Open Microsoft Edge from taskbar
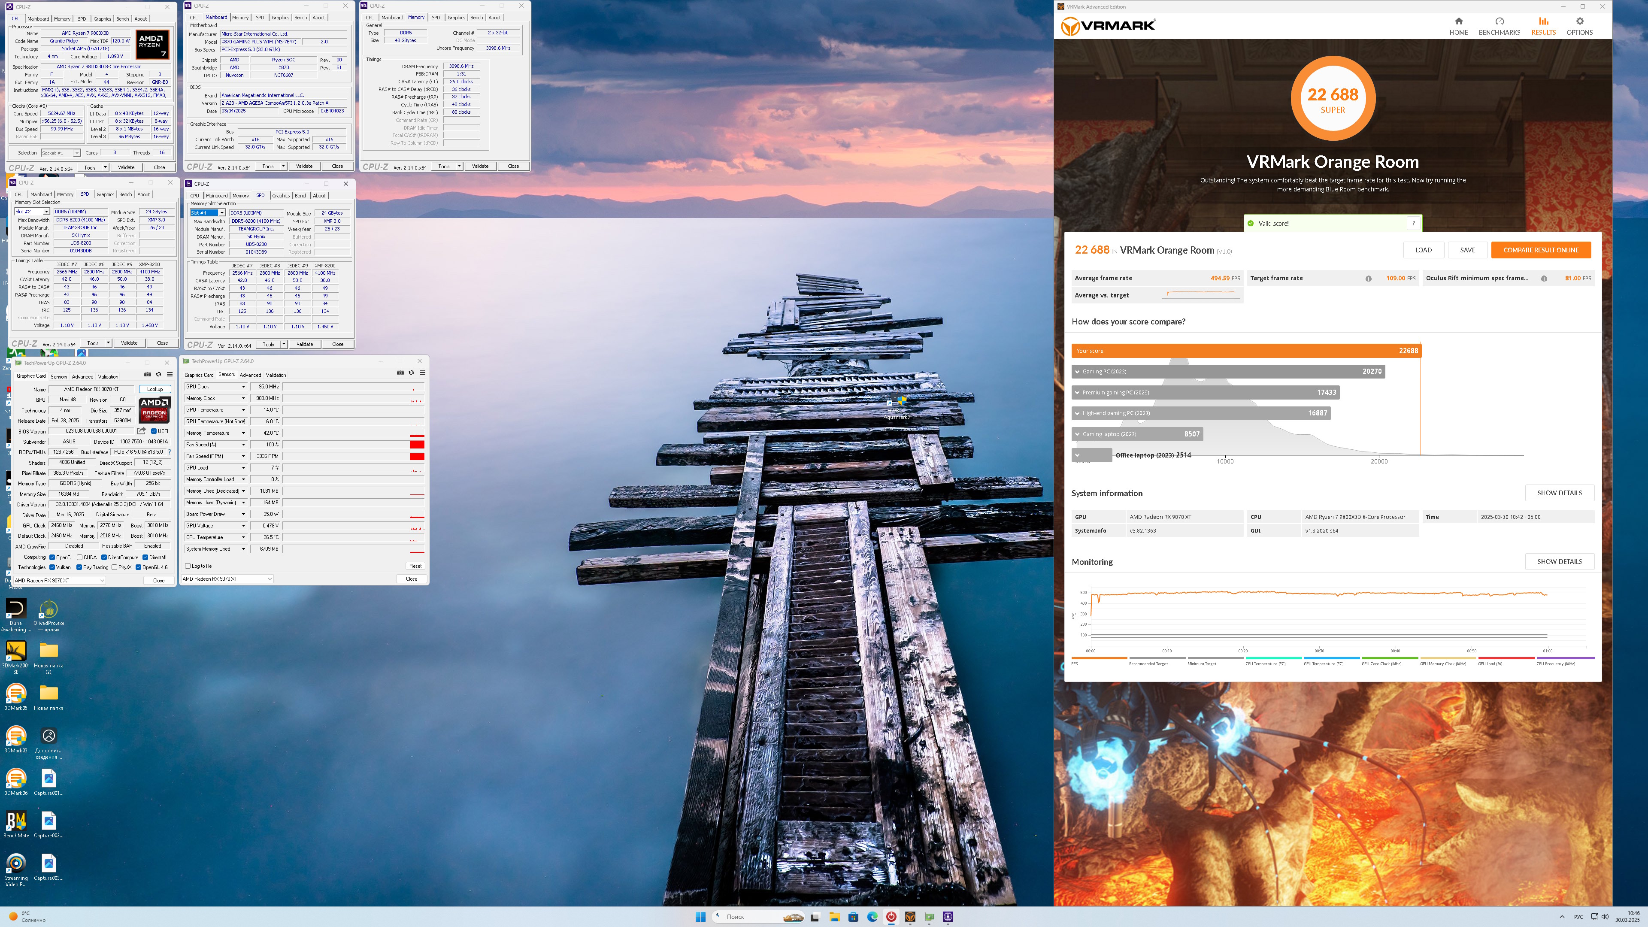 (x=872, y=917)
